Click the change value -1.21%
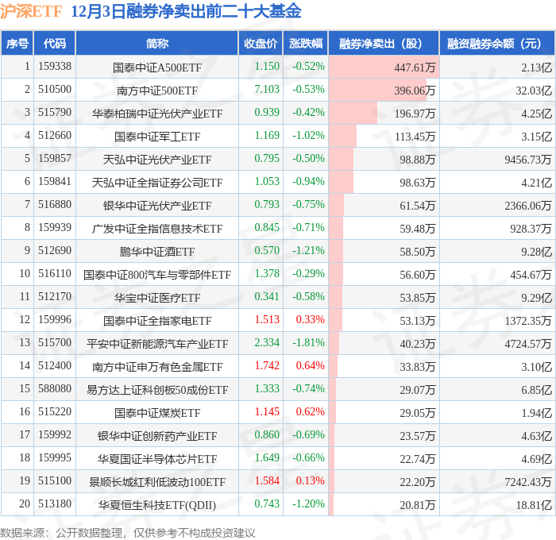The width and height of the screenshot is (556, 540). coord(308,251)
